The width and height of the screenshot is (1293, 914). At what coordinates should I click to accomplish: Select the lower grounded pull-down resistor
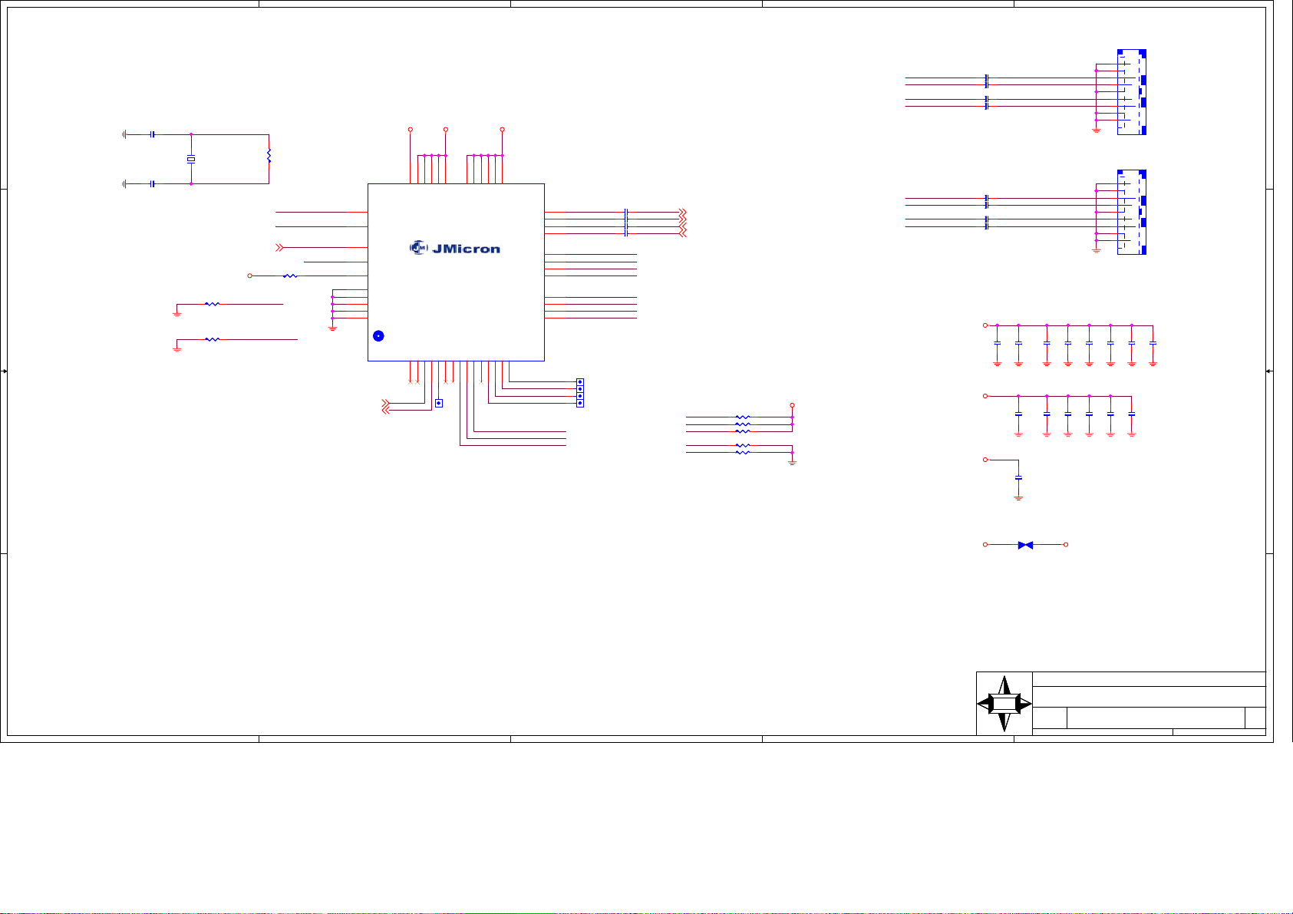pyautogui.click(x=213, y=338)
